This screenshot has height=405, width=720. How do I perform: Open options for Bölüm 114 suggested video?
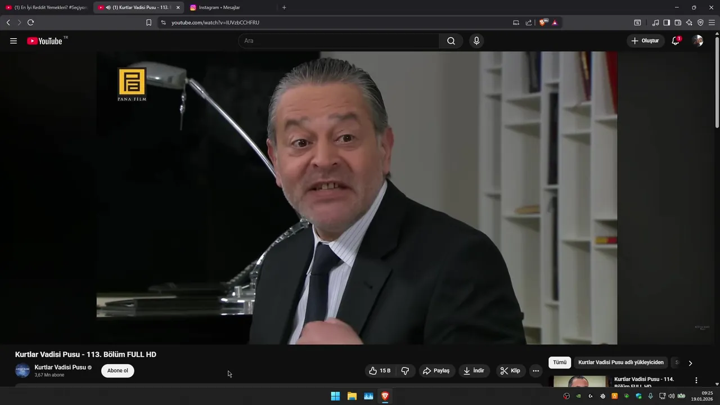tap(696, 380)
